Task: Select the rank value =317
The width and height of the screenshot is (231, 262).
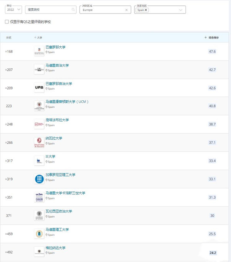Action: 9,161
